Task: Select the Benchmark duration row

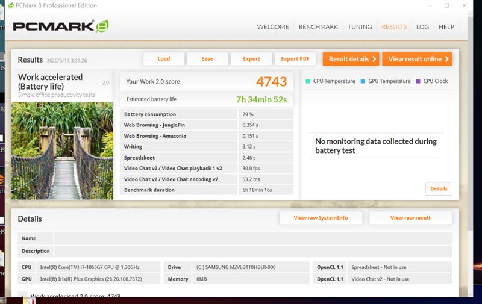Action: (x=207, y=190)
